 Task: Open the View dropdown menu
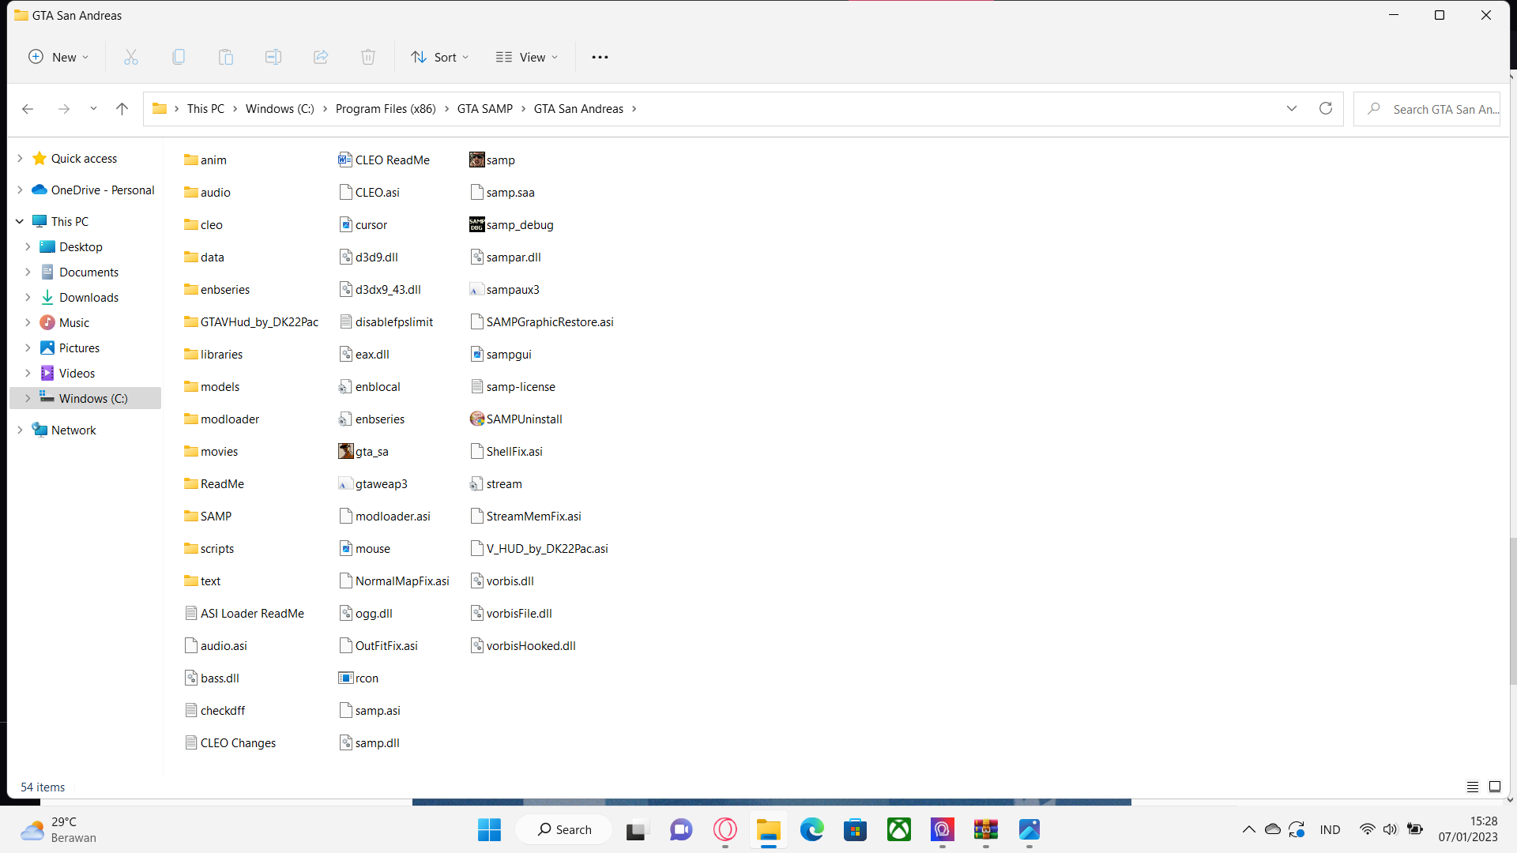pyautogui.click(x=527, y=57)
